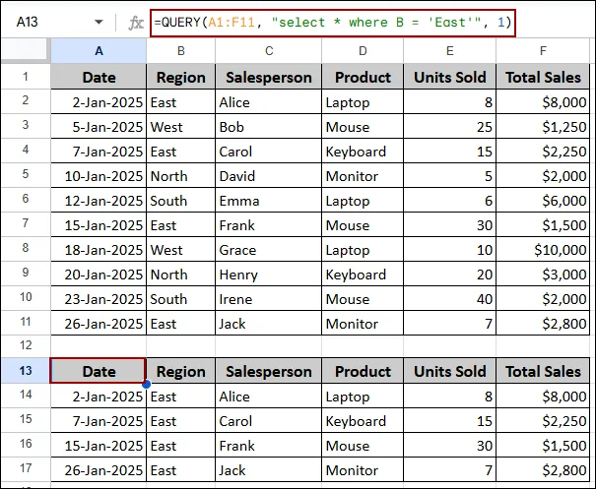
Task: Click the select-all corner box
Action: 26,51
